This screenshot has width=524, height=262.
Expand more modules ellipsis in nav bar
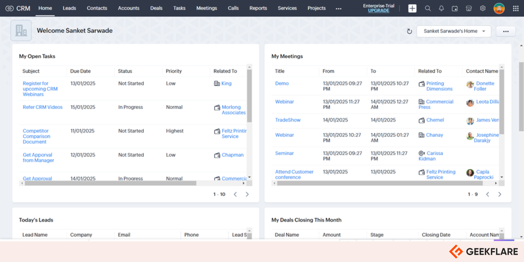(339, 9)
